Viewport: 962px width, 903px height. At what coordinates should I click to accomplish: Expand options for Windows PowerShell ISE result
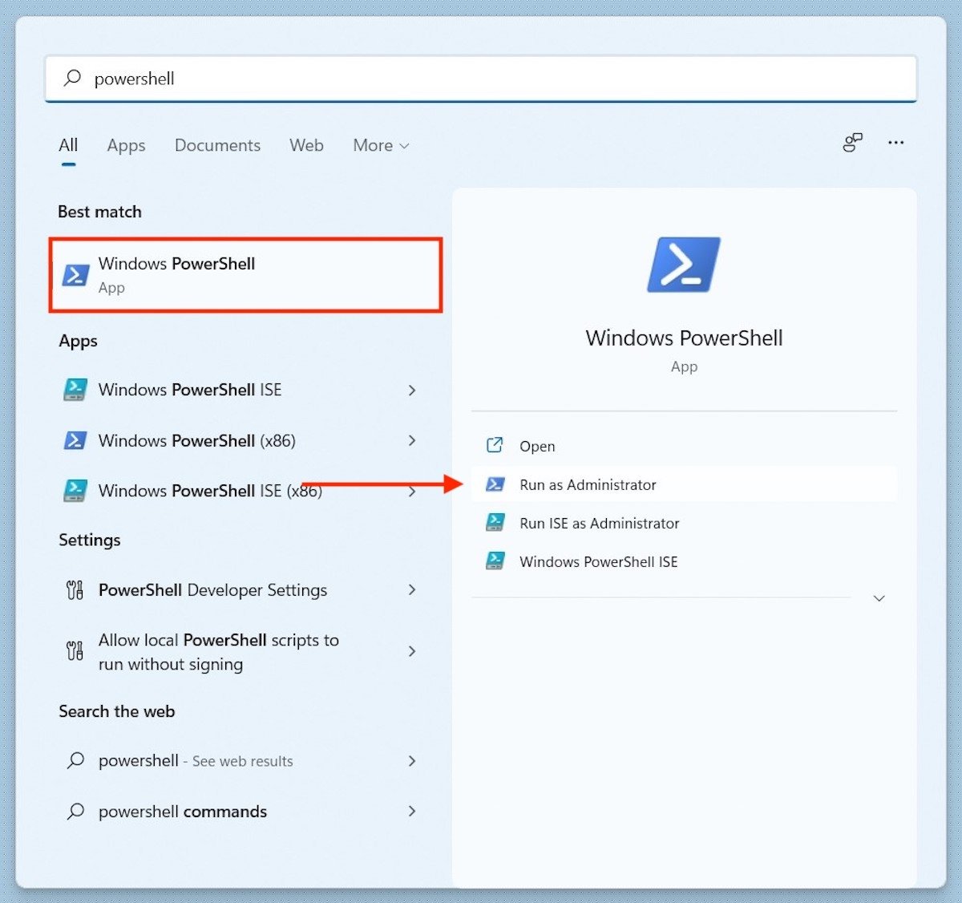tap(412, 390)
